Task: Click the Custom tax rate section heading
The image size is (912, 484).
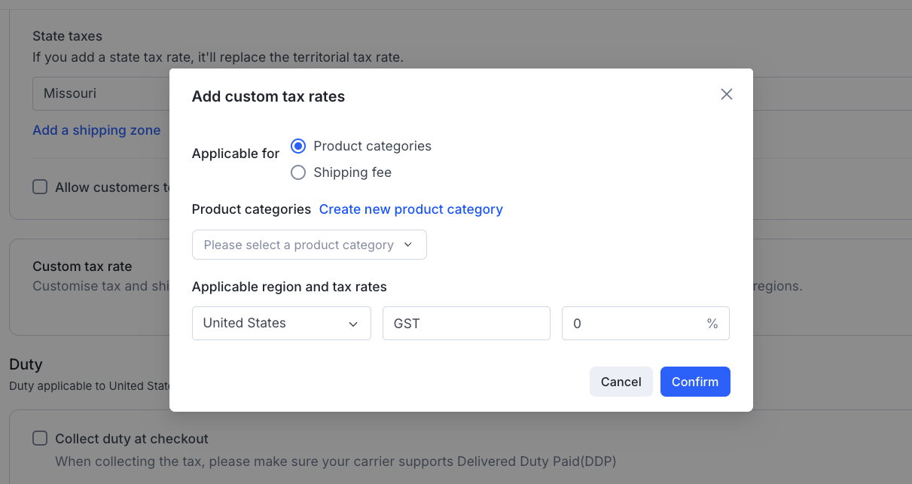Action: click(82, 266)
